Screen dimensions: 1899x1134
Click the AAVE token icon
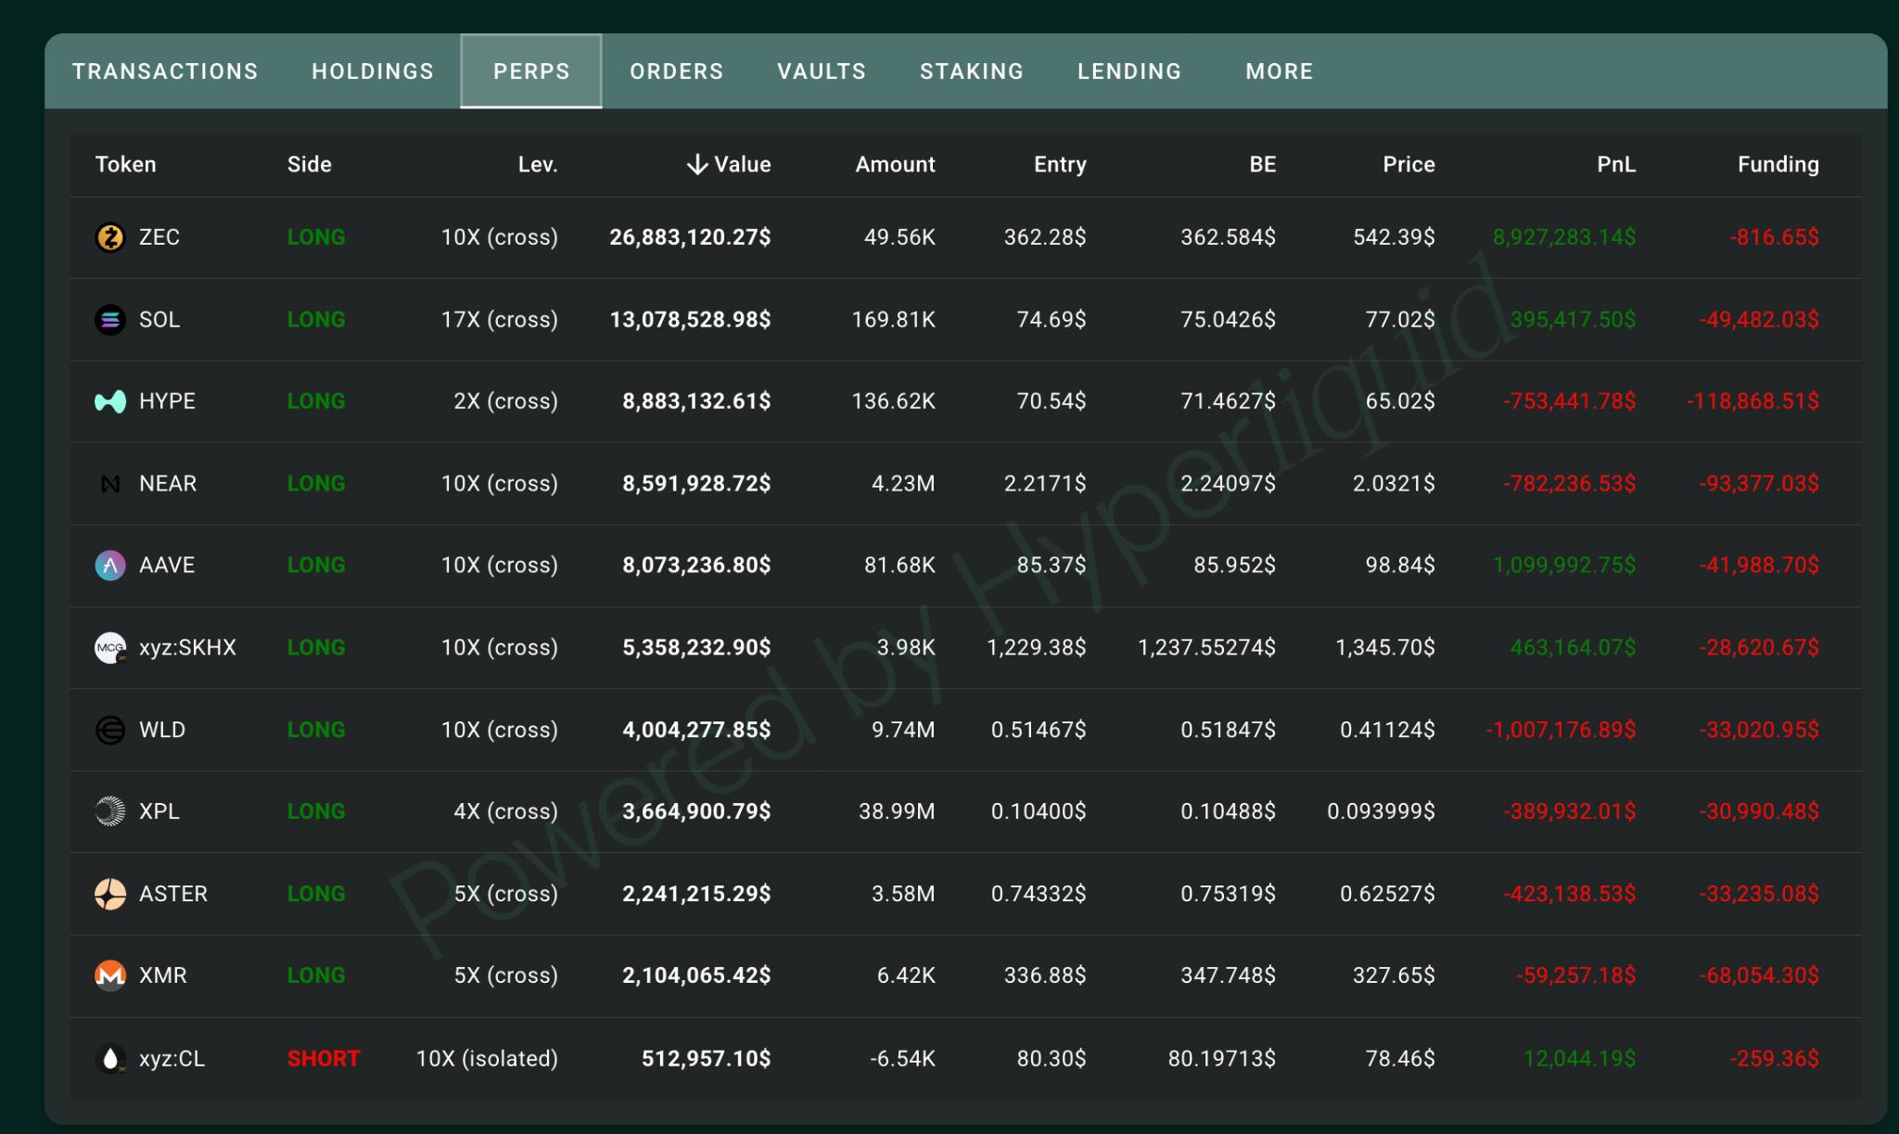110,566
